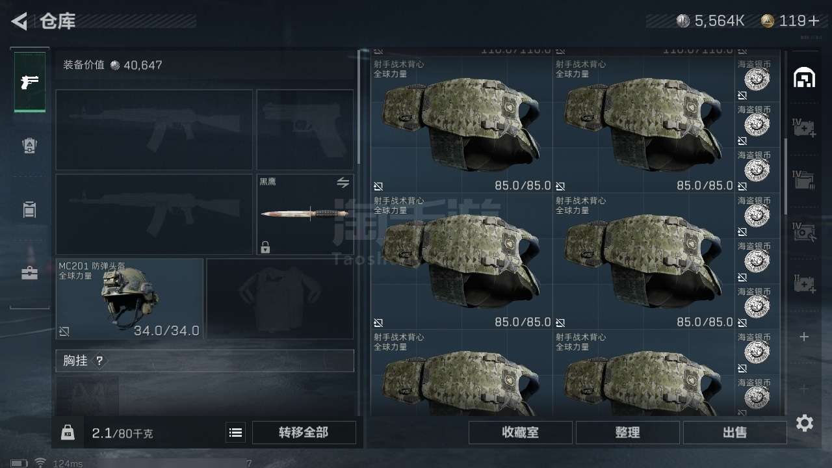
Task: Click the 转移全部 button
Action: click(x=304, y=432)
